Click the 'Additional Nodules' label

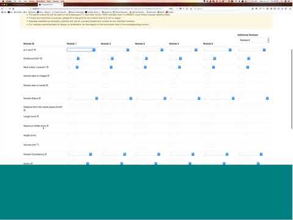point(248,35)
